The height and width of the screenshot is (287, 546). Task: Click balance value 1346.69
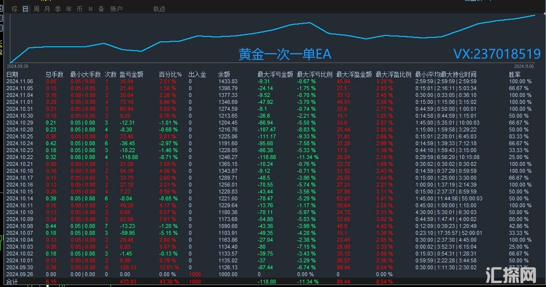click(x=228, y=102)
